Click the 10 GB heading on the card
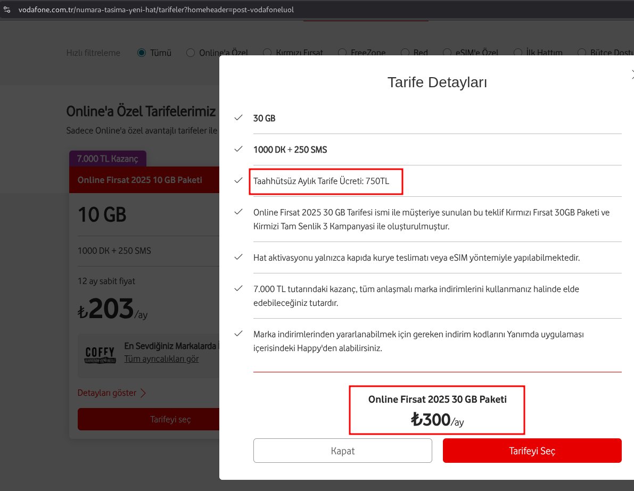 pyautogui.click(x=102, y=214)
